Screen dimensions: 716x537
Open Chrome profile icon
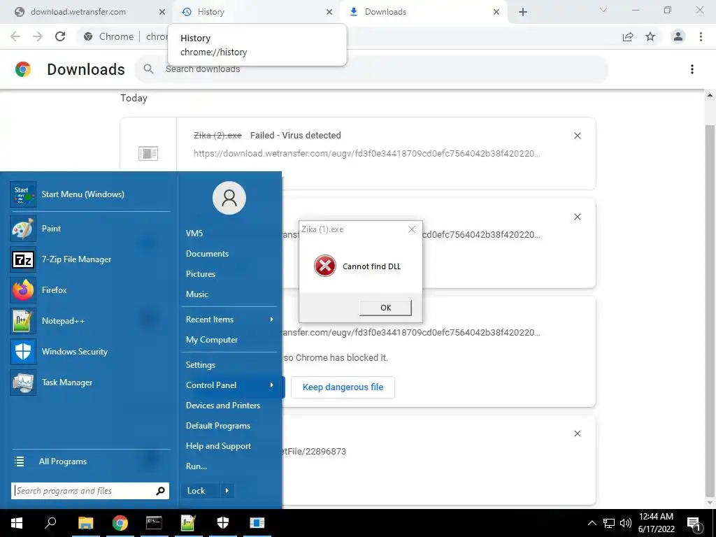678,36
